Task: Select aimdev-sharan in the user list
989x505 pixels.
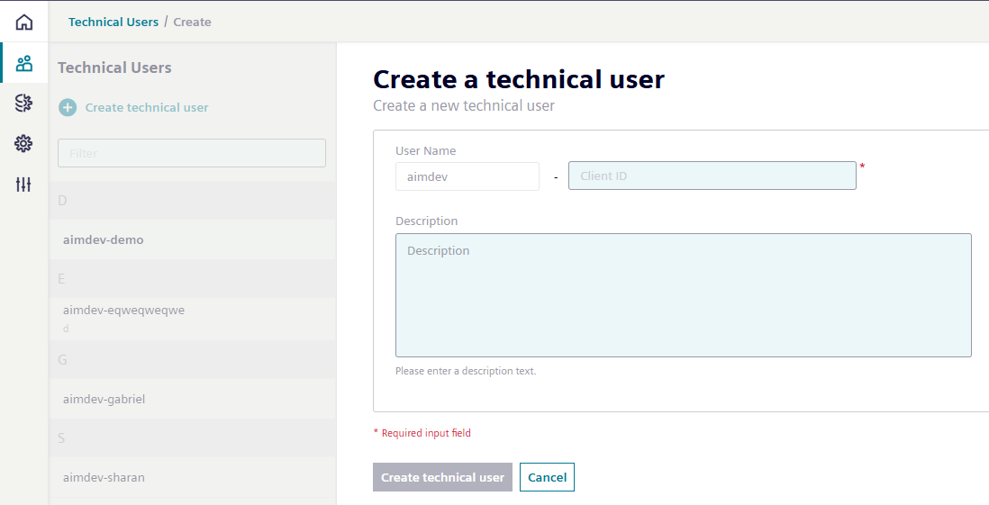Action: click(x=193, y=477)
